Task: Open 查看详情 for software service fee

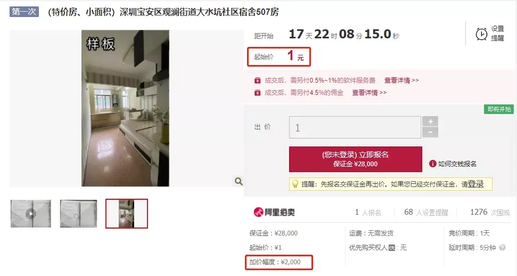Action: (401, 80)
